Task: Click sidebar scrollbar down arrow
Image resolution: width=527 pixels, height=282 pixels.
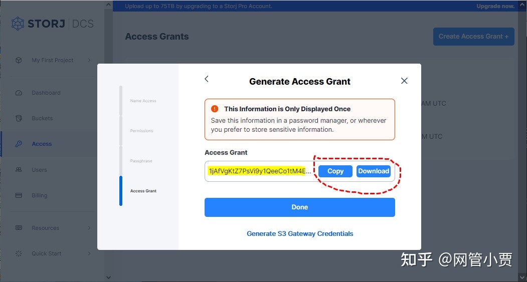Action: pyautogui.click(x=108, y=277)
